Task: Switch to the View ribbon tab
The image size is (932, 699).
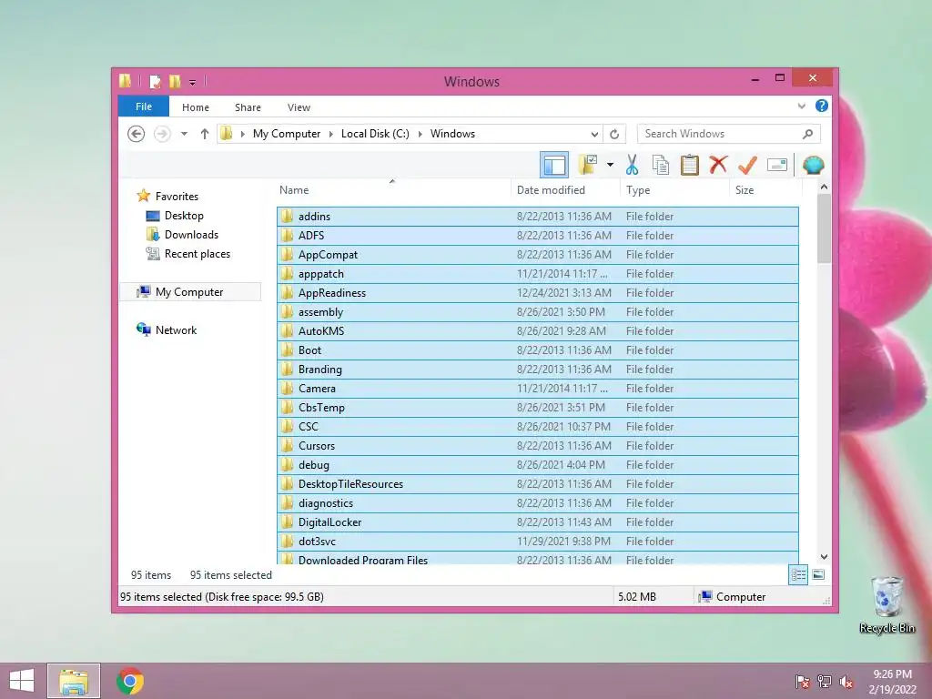Action: [x=299, y=107]
